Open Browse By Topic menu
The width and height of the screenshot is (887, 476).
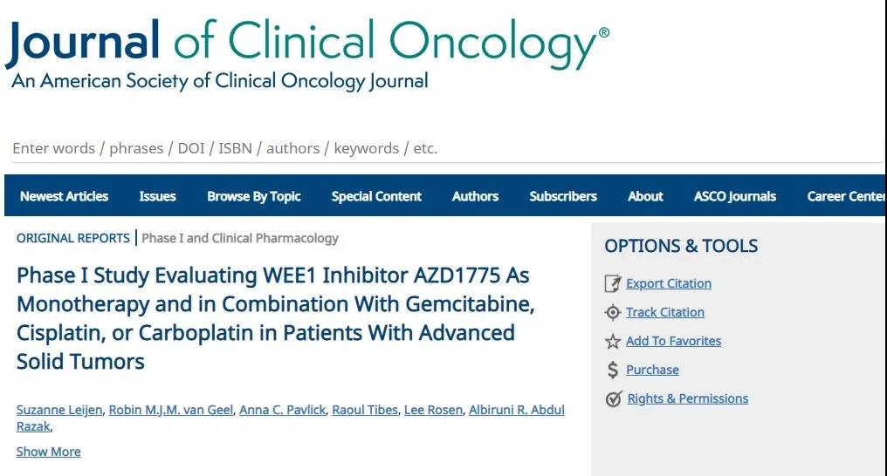point(253,196)
